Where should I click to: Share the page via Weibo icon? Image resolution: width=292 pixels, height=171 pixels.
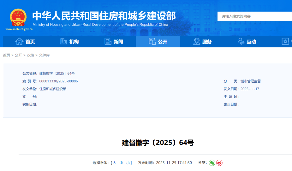click(219, 163)
